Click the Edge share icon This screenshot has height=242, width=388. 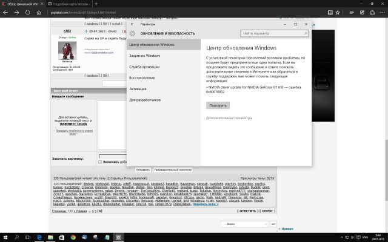372,12
